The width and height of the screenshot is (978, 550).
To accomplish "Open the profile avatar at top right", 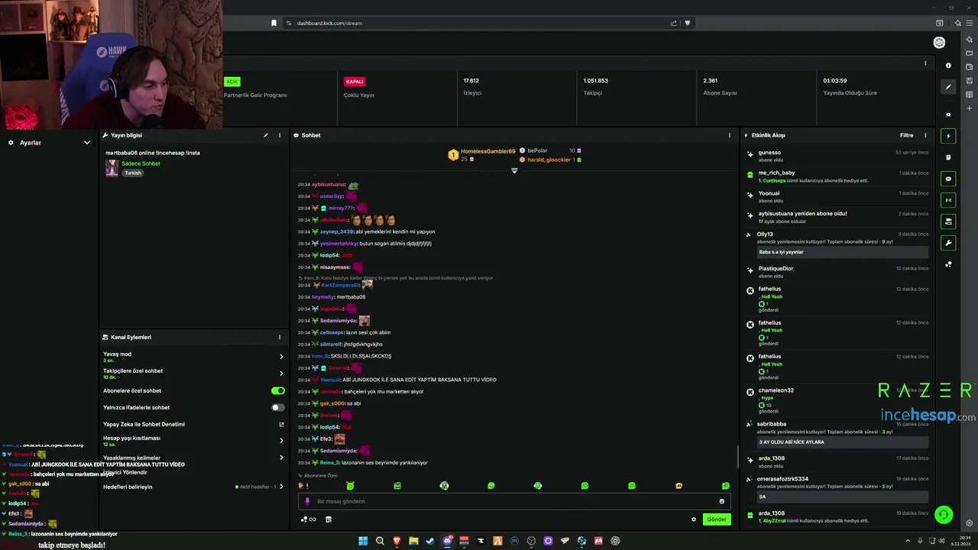I will 939,43.
